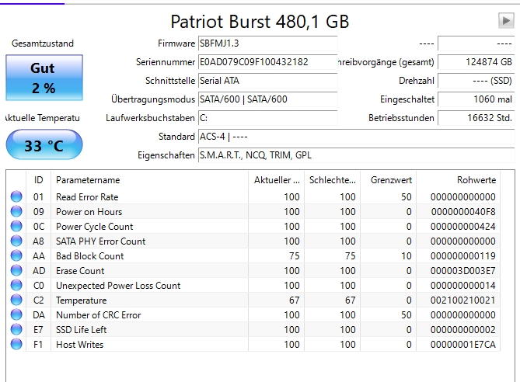Click the status orb for Erase Count

[16, 270]
